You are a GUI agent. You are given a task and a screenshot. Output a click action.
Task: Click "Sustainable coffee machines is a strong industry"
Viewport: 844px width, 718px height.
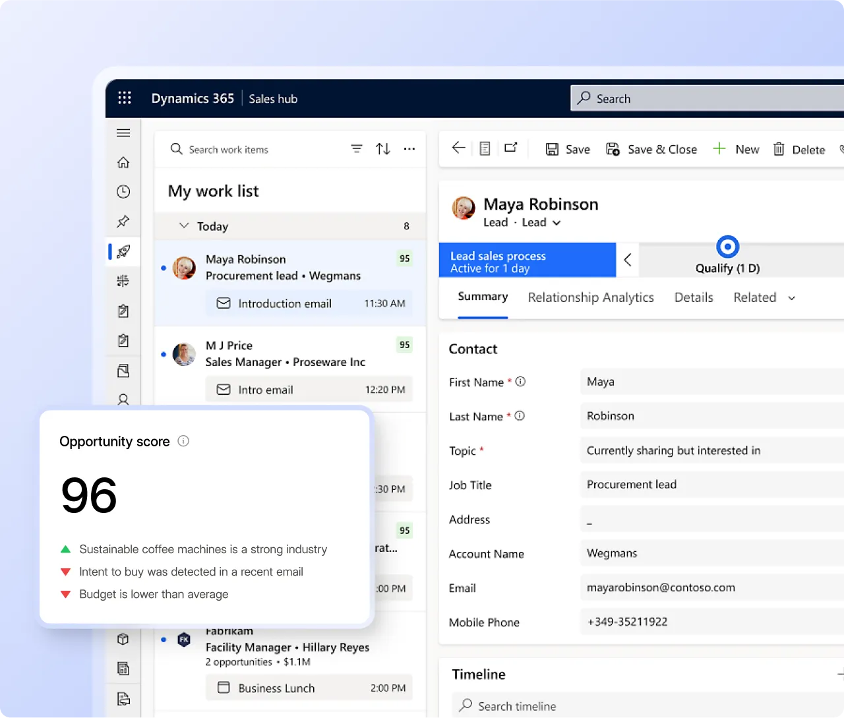203,549
